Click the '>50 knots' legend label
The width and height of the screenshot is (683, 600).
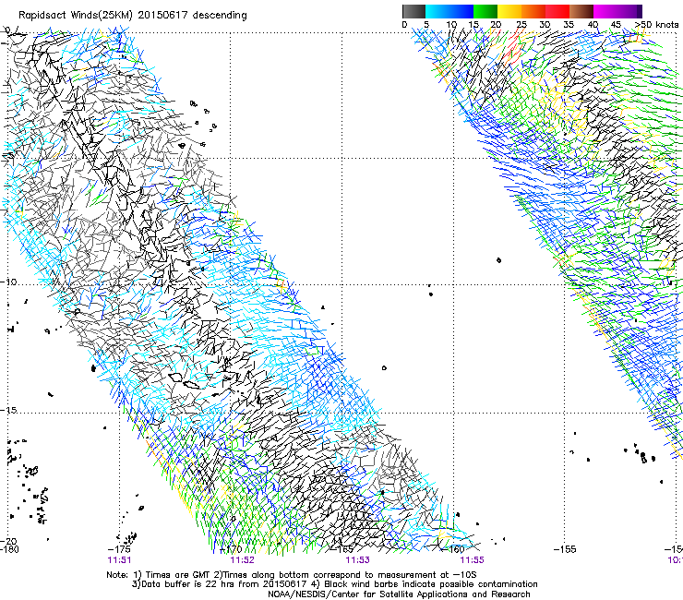(x=657, y=24)
